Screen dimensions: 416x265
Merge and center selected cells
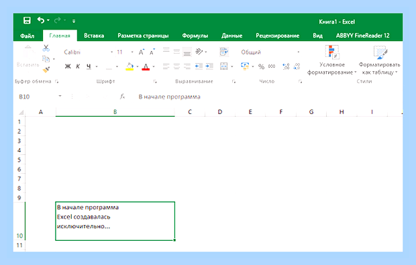click(224, 66)
